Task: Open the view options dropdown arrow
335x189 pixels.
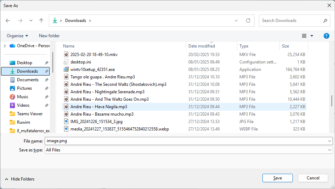Action: [312, 36]
